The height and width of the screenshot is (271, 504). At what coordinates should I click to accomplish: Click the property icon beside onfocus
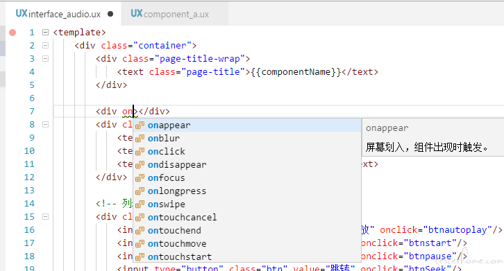pyautogui.click(x=140, y=178)
